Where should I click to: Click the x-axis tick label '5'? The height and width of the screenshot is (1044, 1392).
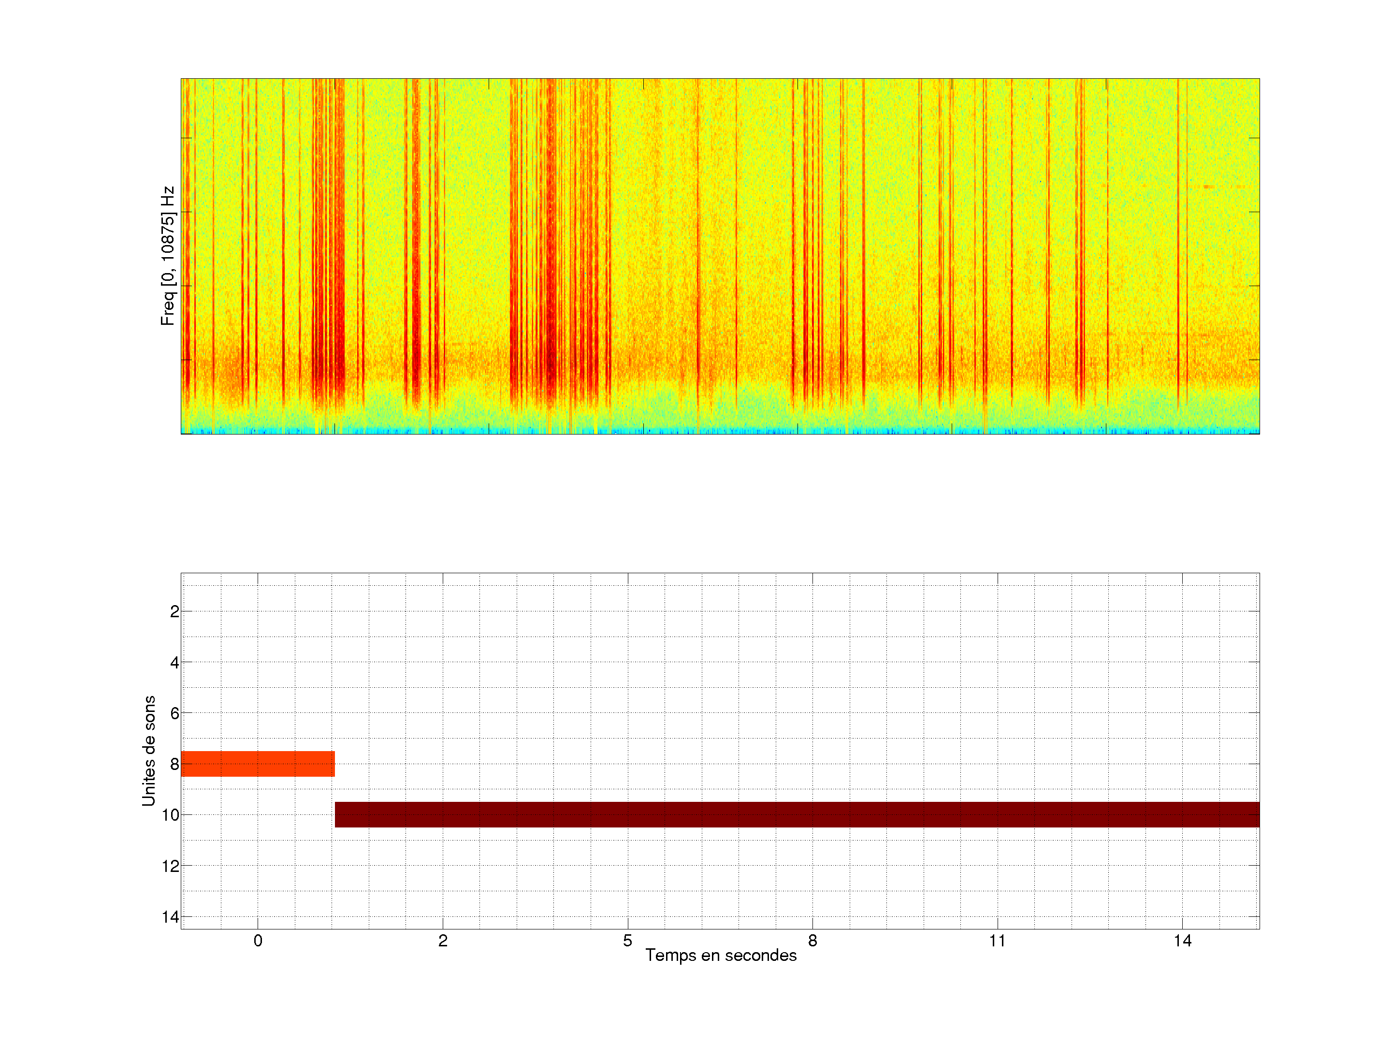(x=627, y=941)
